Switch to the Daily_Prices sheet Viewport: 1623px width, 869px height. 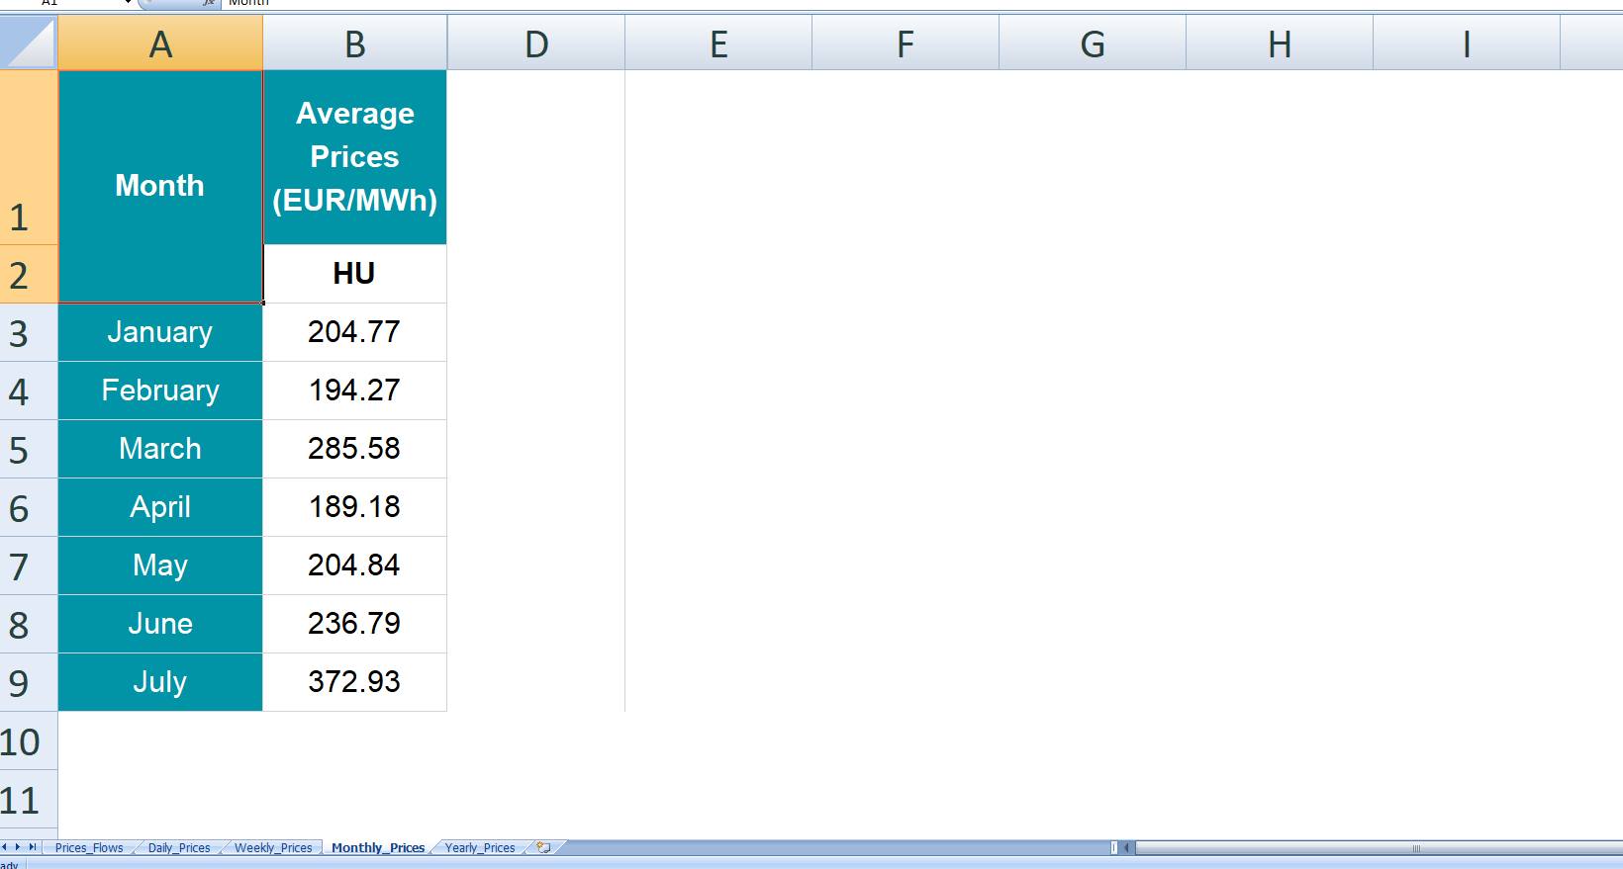(x=179, y=848)
